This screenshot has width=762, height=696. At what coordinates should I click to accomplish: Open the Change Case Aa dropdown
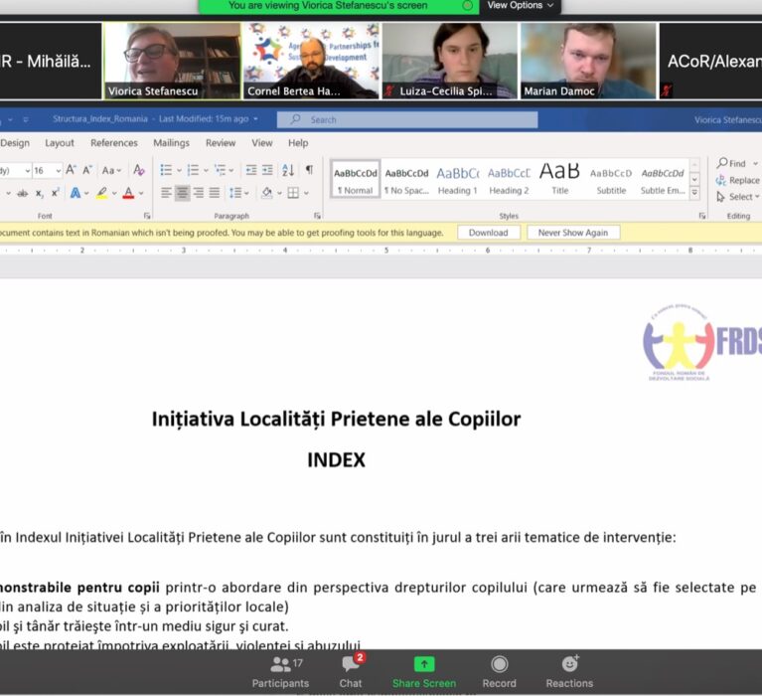(111, 170)
